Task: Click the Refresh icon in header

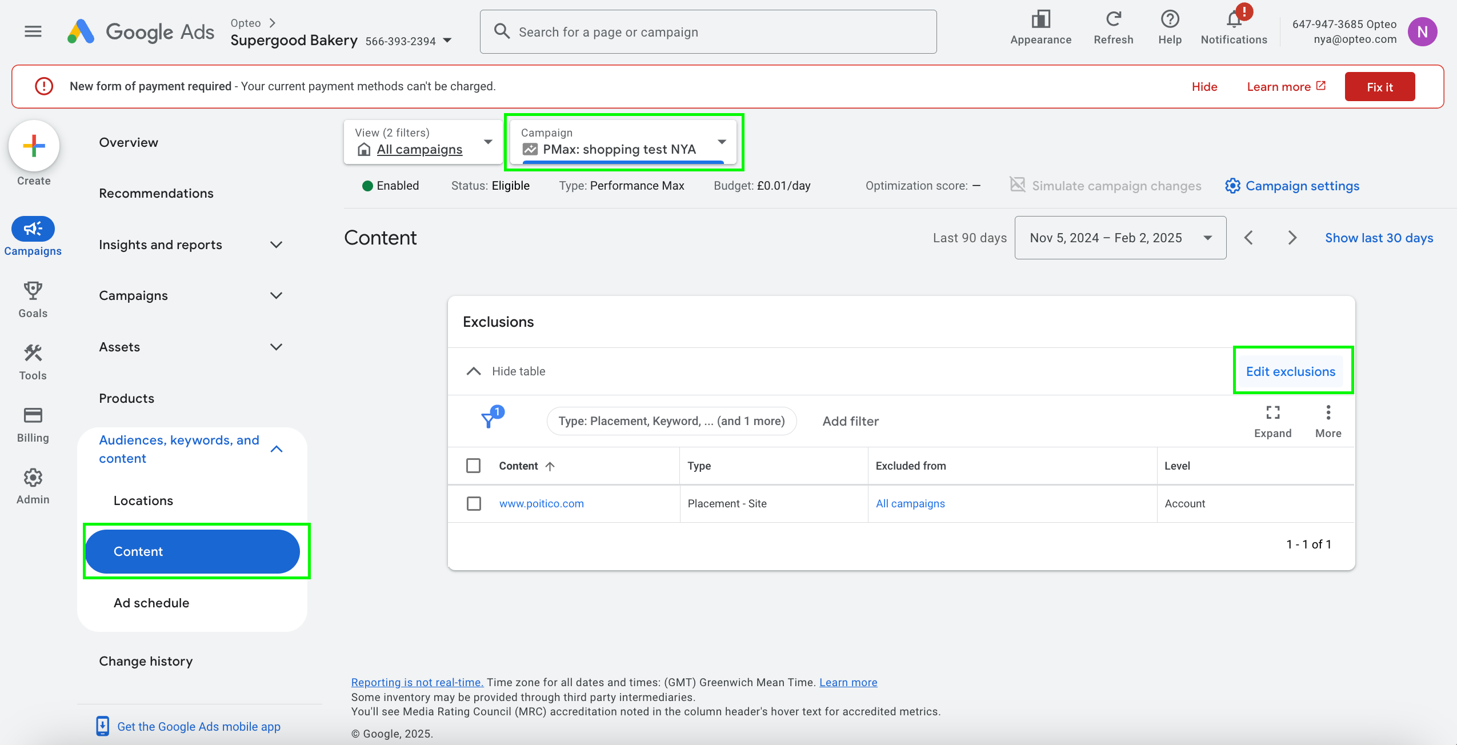Action: coord(1113,20)
